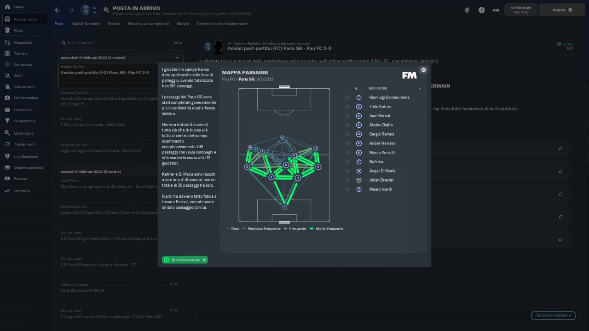This screenshot has height=331, width=589.
Task: Toggle Rafinha checkbox in player list
Action: [x=347, y=162]
